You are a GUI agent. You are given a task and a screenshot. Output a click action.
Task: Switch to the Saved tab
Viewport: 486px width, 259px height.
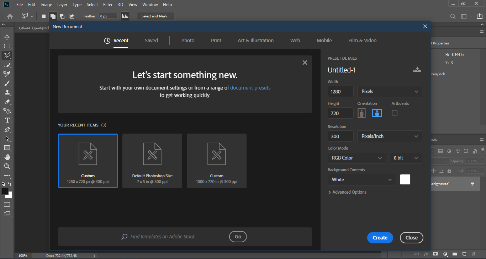151,41
